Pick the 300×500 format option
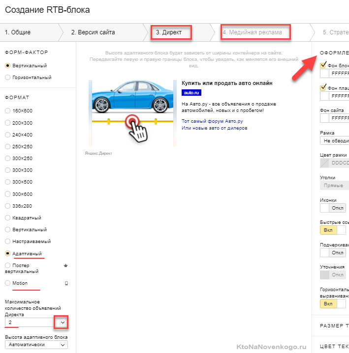The width and height of the screenshot is (349, 353). (x=8, y=182)
